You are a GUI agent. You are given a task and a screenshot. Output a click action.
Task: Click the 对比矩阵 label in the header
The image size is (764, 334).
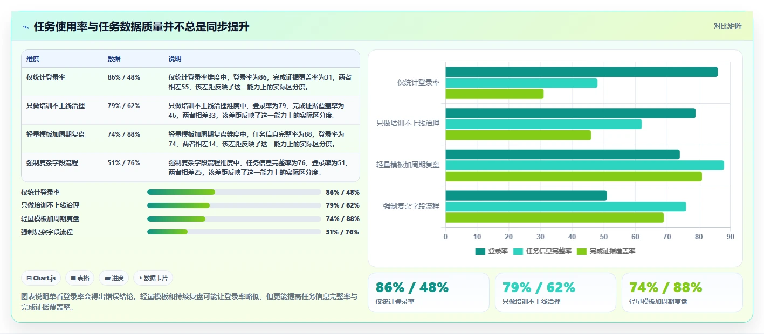[x=727, y=26]
